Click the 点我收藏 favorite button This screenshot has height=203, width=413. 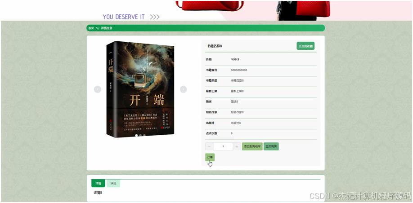tap(305, 46)
